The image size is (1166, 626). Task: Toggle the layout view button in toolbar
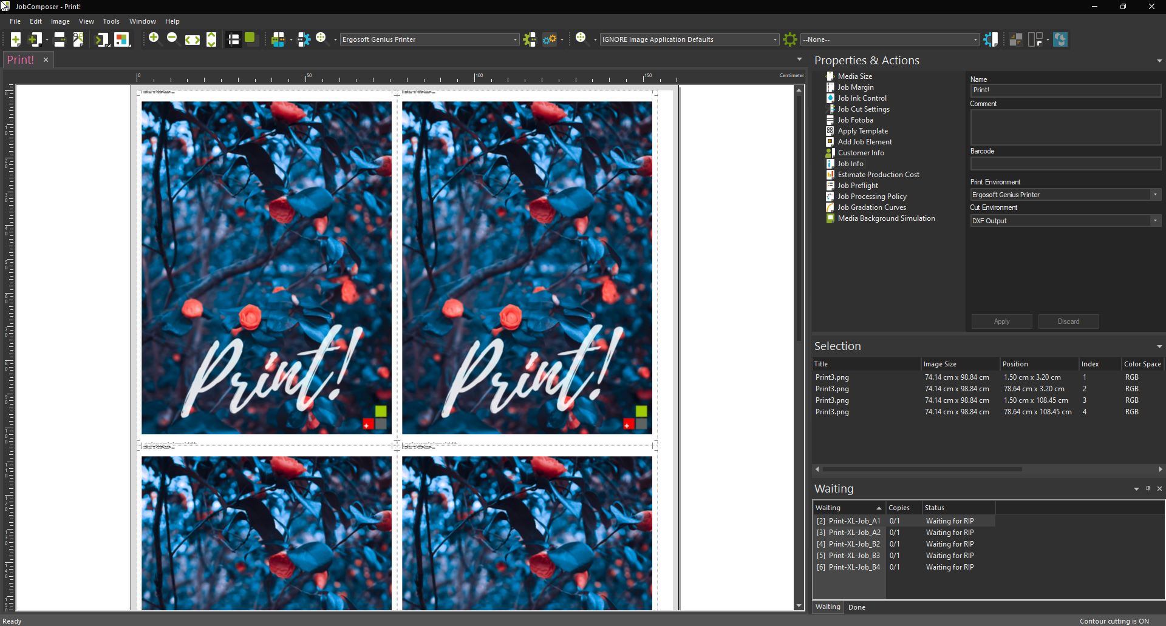click(233, 39)
